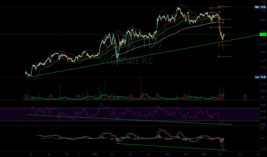The height and width of the screenshot is (157, 267).
Task: Click the Oct label on time axis
Action: (x=67, y=154)
